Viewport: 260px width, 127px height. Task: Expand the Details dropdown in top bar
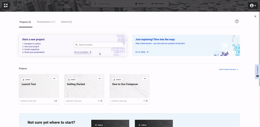tap(141, 4)
